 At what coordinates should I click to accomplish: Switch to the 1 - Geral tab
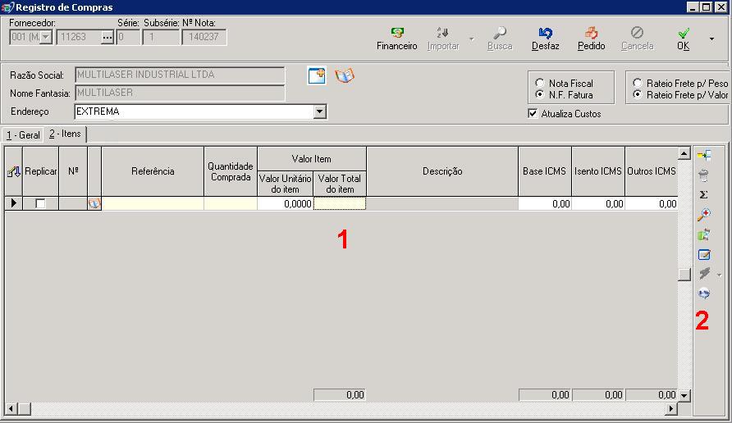tap(23, 135)
